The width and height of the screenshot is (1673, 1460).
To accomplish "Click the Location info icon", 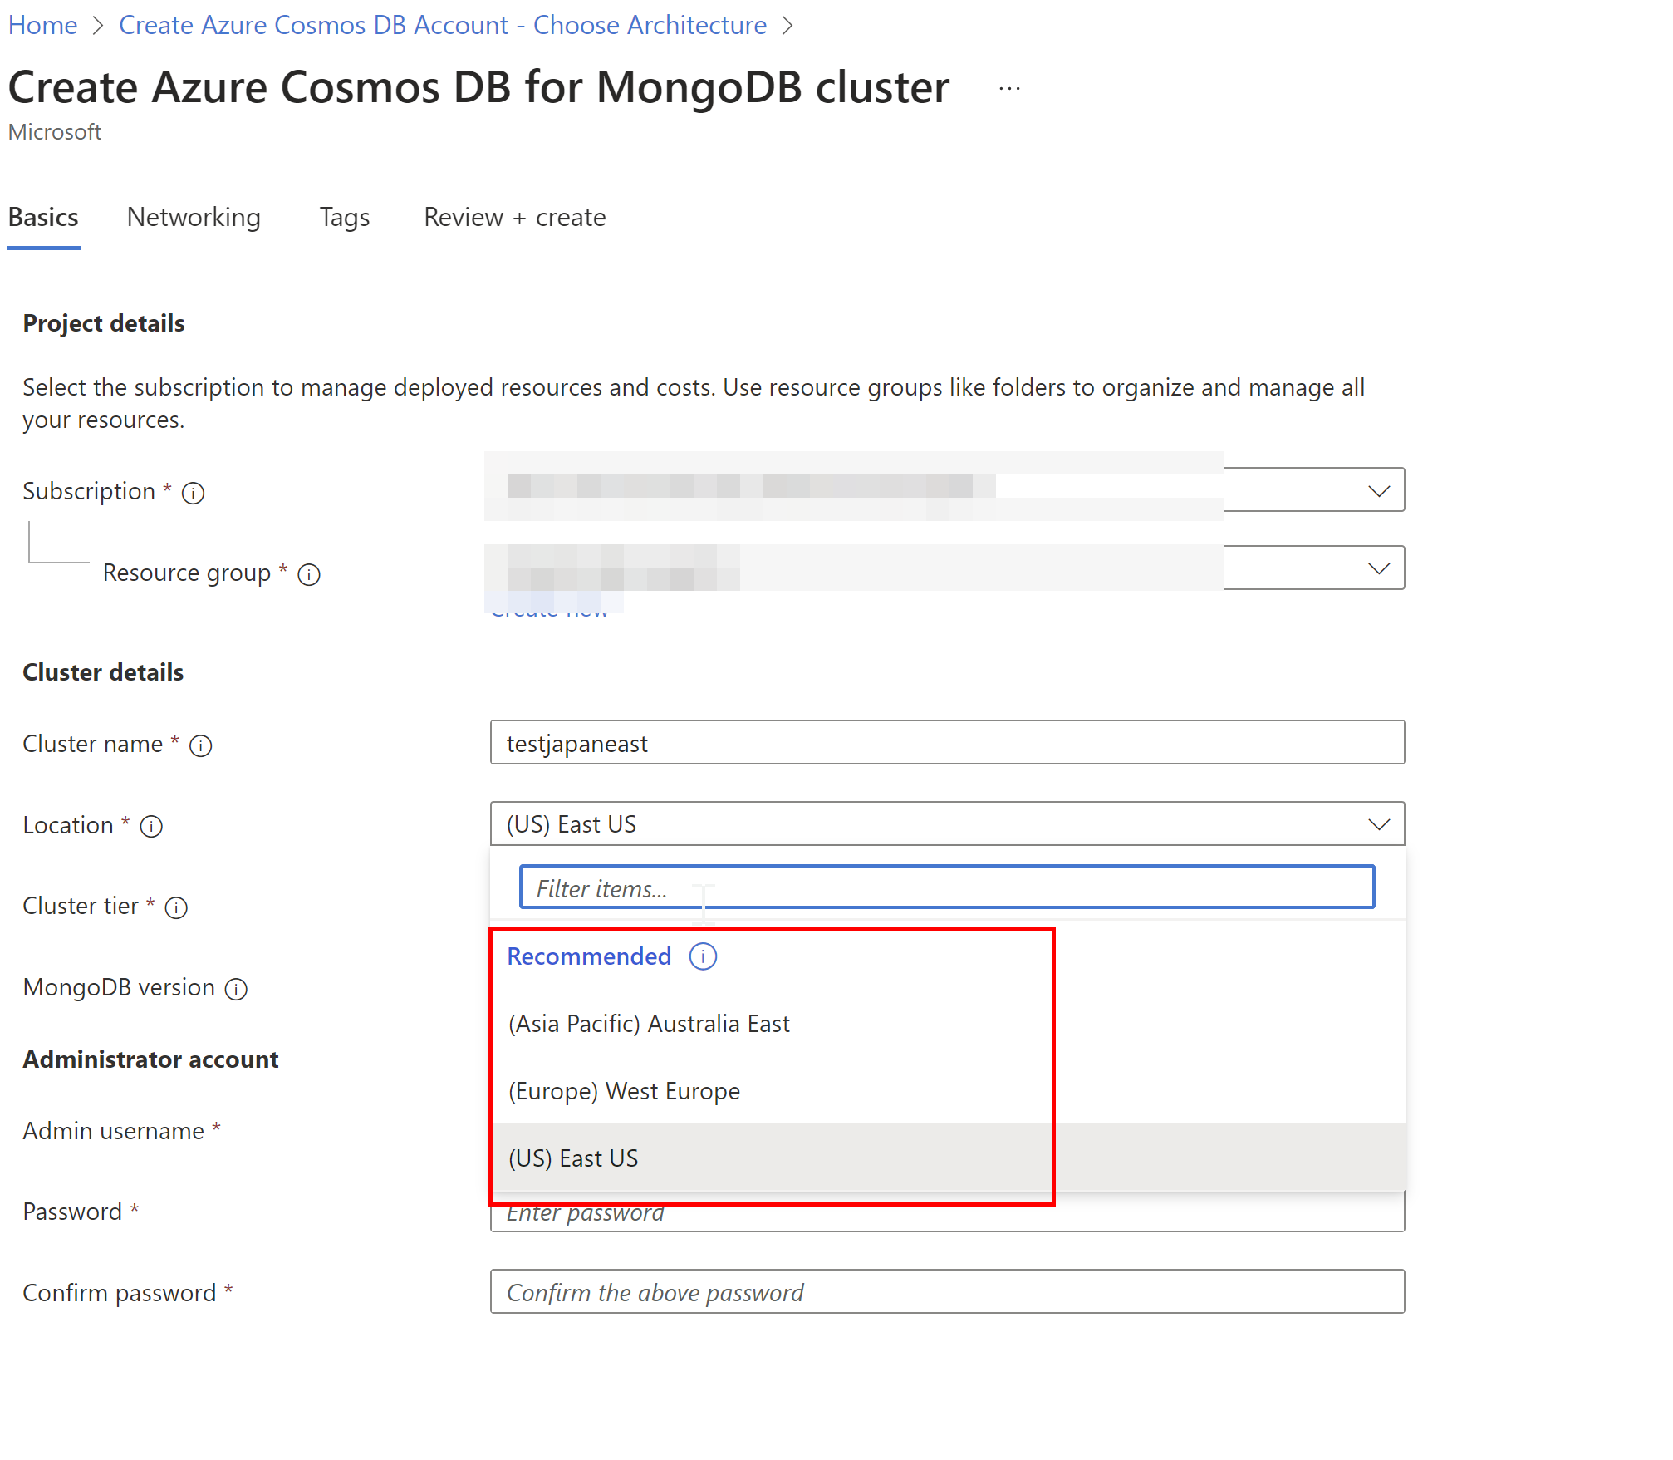I will tap(151, 827).
